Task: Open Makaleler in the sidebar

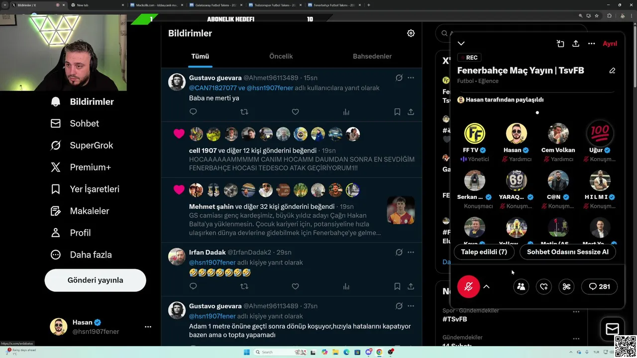Action: point(80,211)
